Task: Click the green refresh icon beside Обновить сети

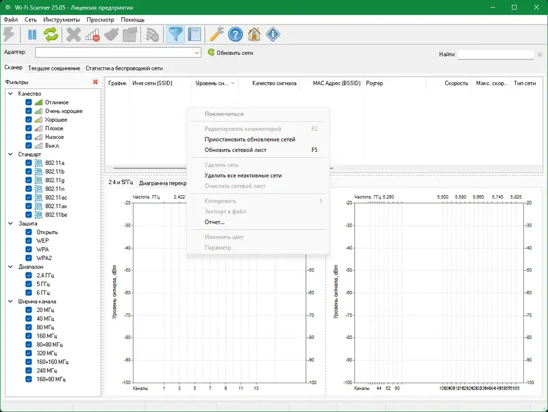Action: (211, 53)
